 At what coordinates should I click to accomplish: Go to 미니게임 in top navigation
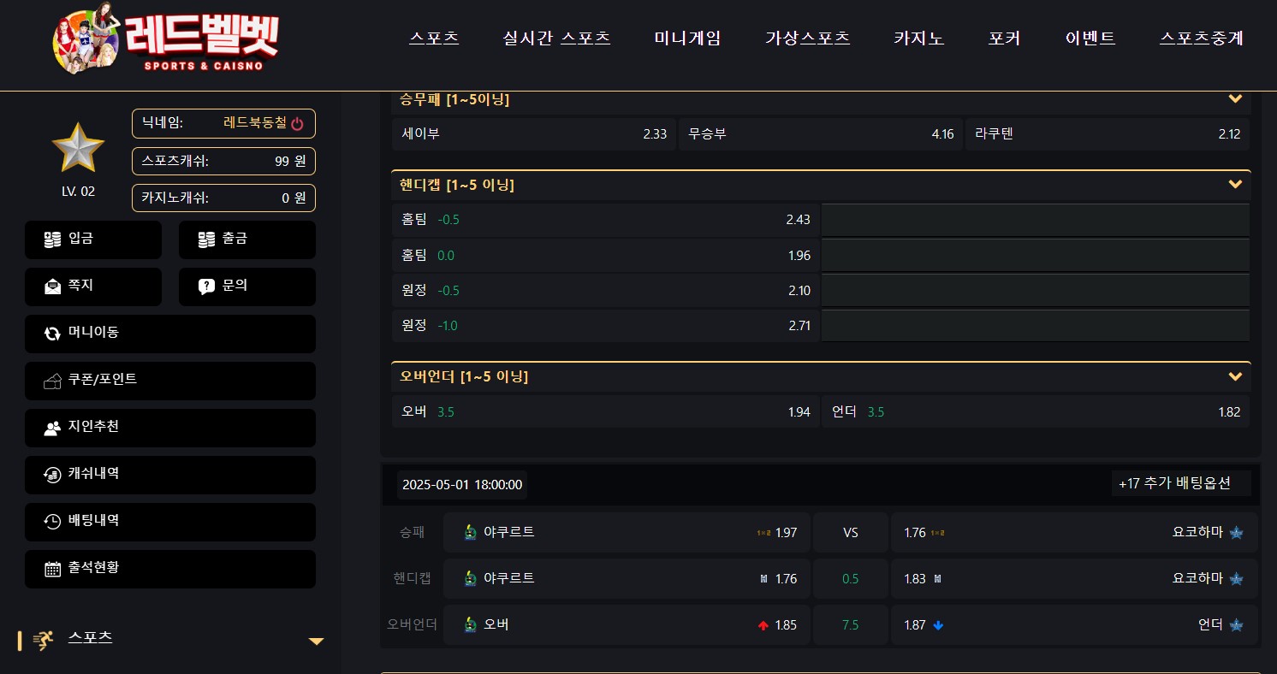coord(687,38)
